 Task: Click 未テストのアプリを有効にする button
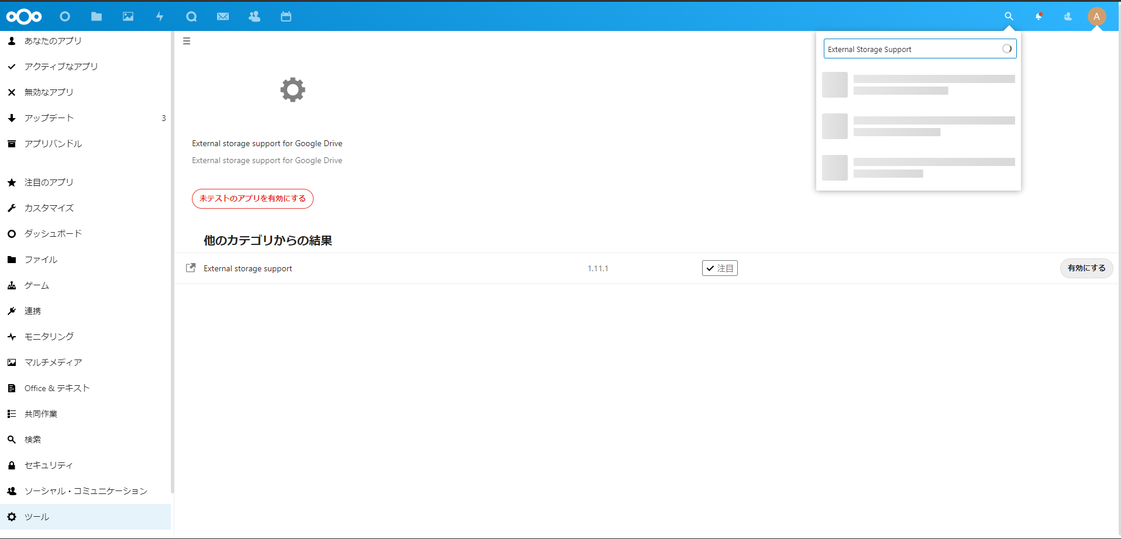(252, 199)
